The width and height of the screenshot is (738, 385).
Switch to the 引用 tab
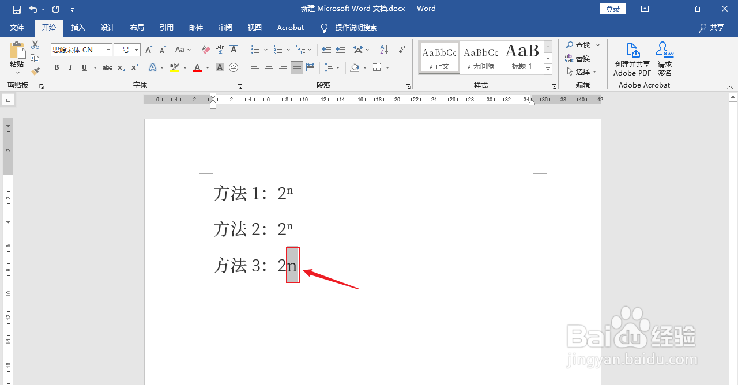point(167,28)
